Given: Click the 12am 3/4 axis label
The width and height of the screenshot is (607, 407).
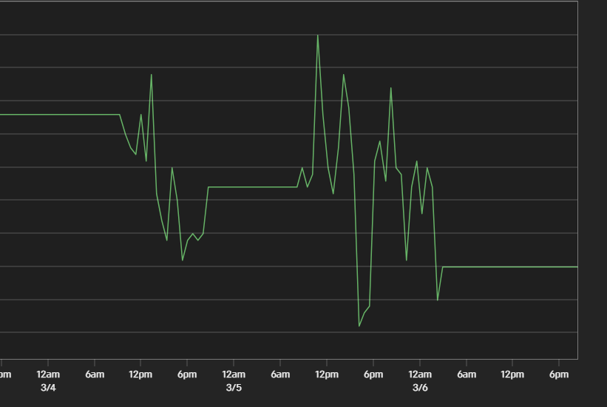Looking at the screenshot, I should tap(47, 380).
